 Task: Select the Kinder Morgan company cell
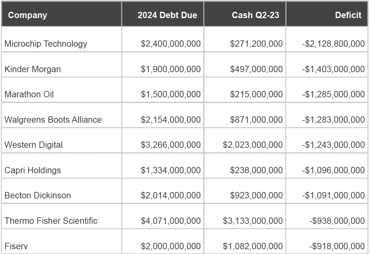coord(32,69)
